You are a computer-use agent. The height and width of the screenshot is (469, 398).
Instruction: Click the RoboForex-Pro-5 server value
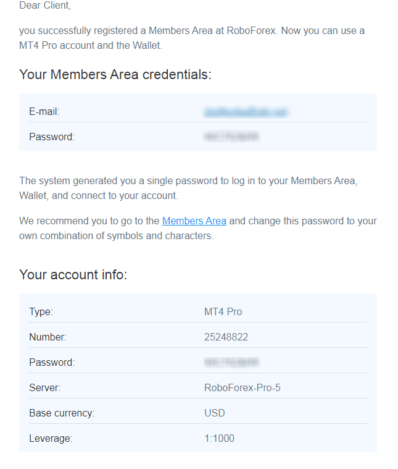click(x=242, y=387)
